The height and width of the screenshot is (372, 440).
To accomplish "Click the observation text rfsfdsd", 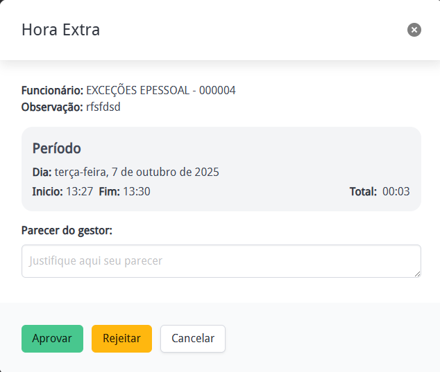I will pyautogui.click(x=103, y=107).
